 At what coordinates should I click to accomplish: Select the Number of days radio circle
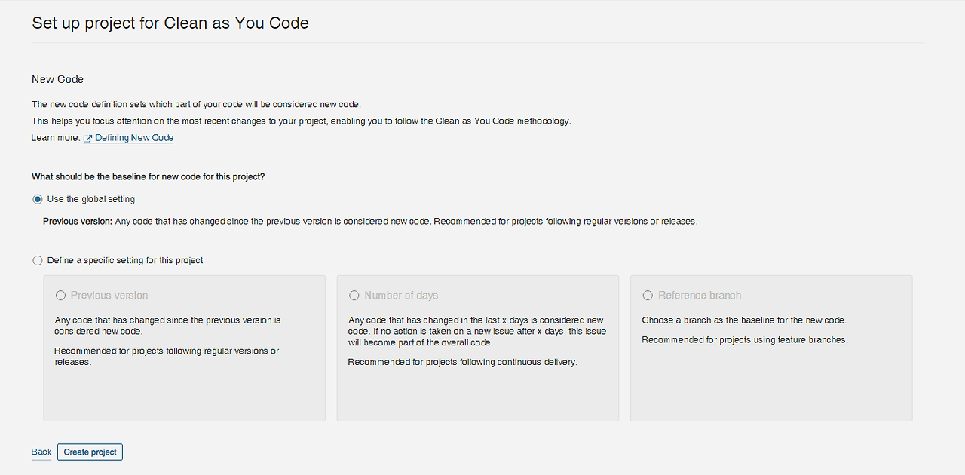point(354,296)
